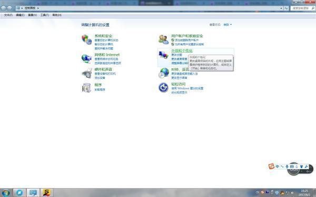The height and width of the screenshot is (197, 316).
Task: Open the 程序 heading link
Action: [98, 85]
